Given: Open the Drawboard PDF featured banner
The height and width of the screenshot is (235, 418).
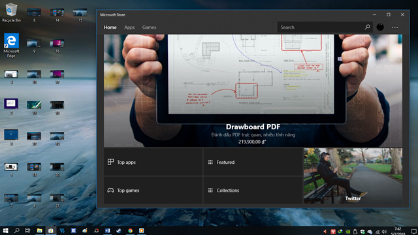Looking at the screenshot, I should pos(253,91).
